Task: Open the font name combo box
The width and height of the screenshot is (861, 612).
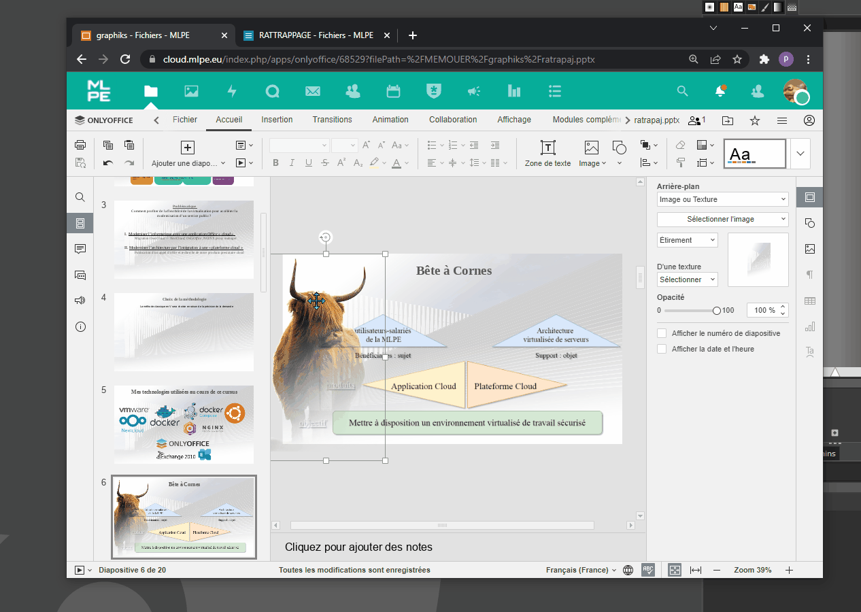Action: pos(299,146)
